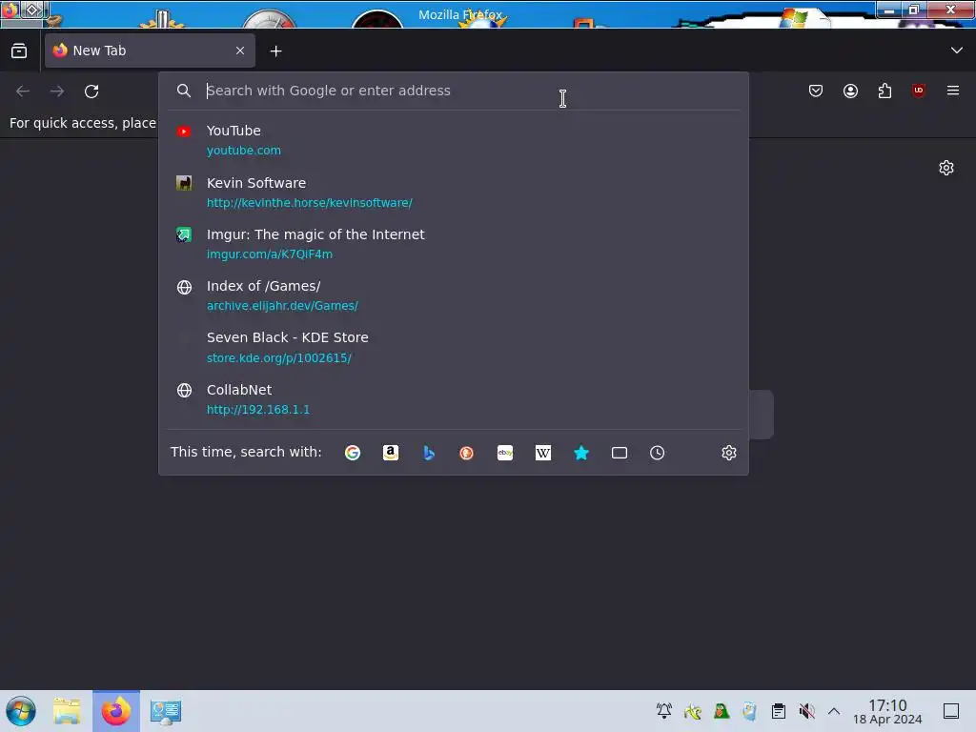
Task: Open the clipboard tray icon
Action: click(778, 711)
